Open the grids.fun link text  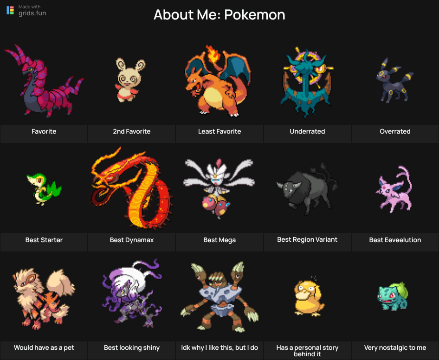[32, 13]
